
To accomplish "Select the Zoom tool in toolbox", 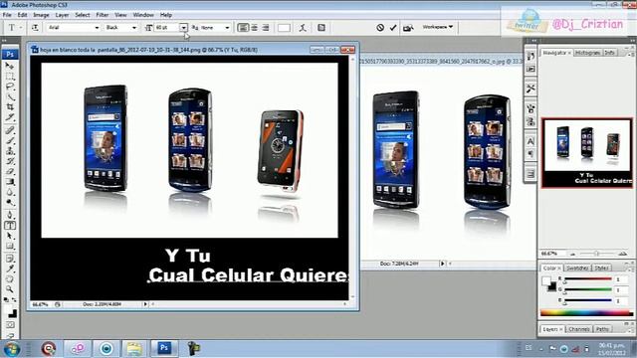I will tap(10, 289).
